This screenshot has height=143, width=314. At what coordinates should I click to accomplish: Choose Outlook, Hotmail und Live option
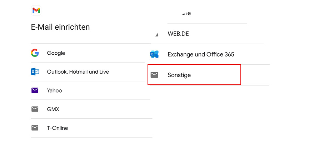[x=78, y=72]
